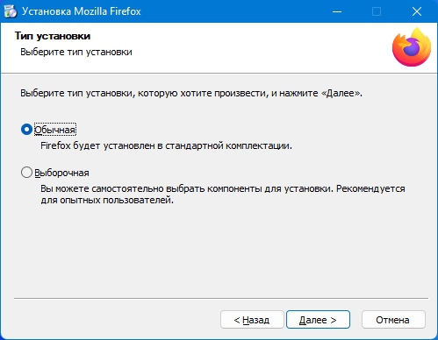Click the instruction text mentioning «Далее»
The image size is (438, 340).
click(x=191, y=93)
